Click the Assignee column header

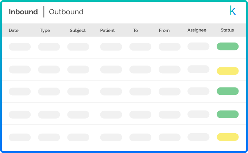pyautogui.click(x=197, y=30)
